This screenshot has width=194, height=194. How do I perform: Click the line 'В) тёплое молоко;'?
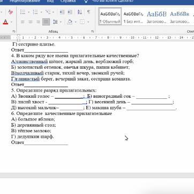click(31, 131)
